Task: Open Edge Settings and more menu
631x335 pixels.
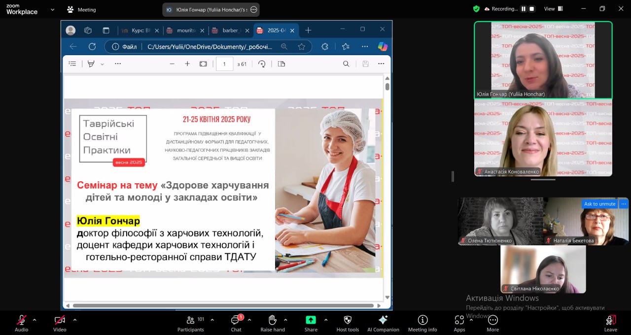Action: tap(365, 46)
